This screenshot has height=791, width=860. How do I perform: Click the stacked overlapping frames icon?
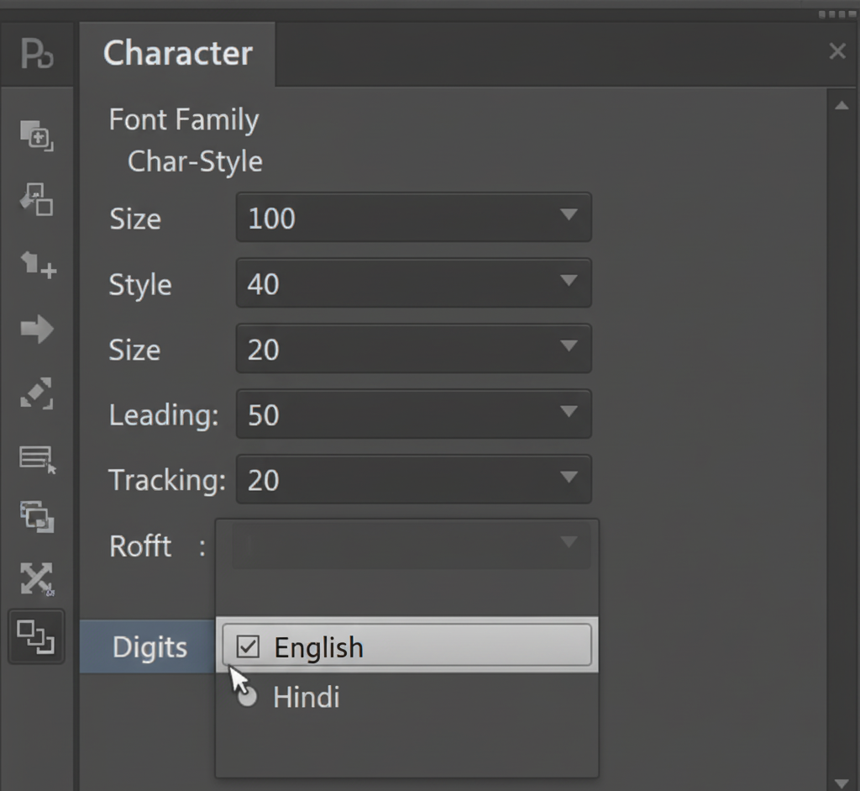pyautogui.click(x=37, y=515)
